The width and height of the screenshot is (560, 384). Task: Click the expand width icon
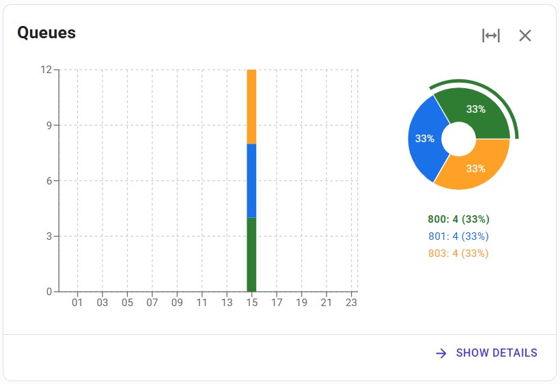490,36
